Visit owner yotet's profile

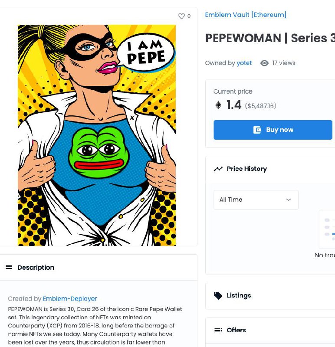point(244,63)
